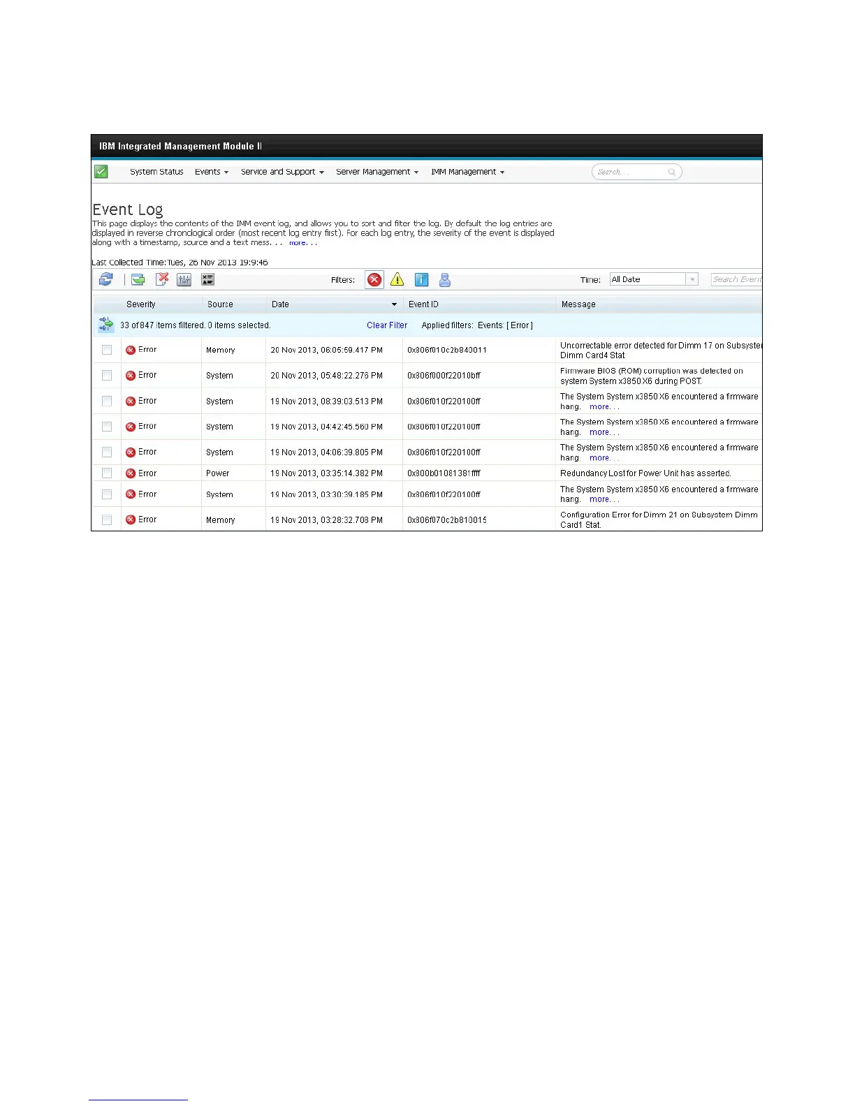The height and width of the screenshot is (1106, 855).
Task: Toggle the Warning filter yellow triangle icon
Action: tap(397, 279)
